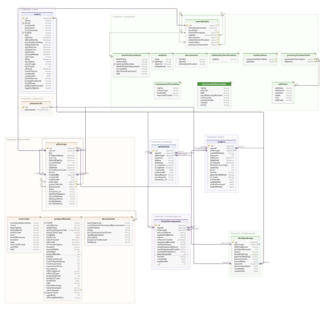
Task: Select the kycSteps field in userdetails
Action: point(193,30)
